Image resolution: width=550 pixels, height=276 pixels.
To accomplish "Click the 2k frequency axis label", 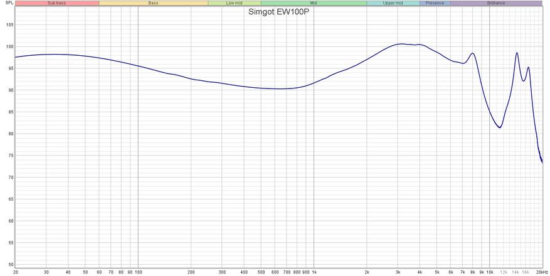I will click(x=367, y=272).
